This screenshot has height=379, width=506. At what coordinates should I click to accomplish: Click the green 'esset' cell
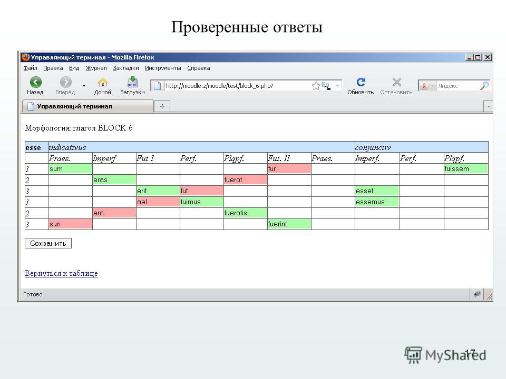pos(377,191)
